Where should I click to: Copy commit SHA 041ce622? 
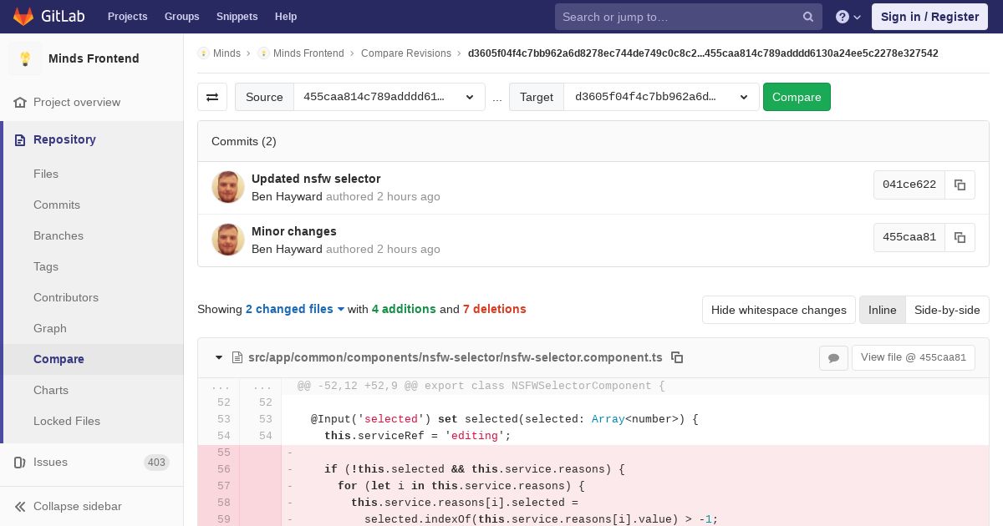(x=960, y=185)
